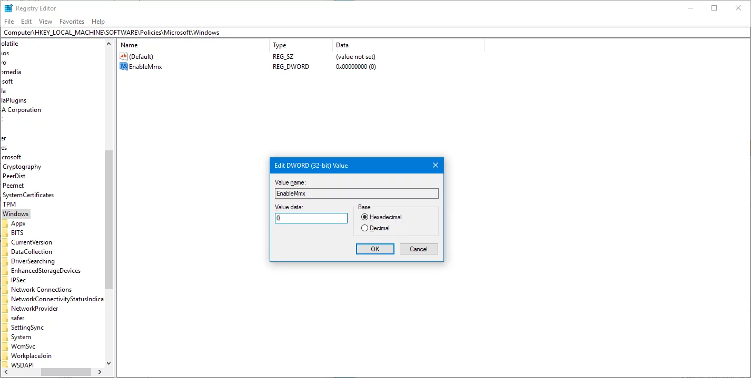Image resolution: width=751 pixels, height=378 pixels.
Task: Select the (Default) string value icon
Action: click(x=124, y=56)
